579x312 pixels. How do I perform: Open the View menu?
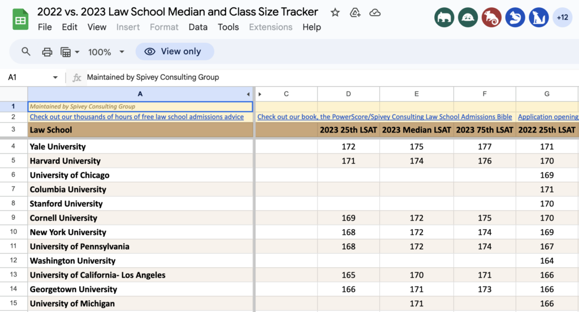click(97, 27)
